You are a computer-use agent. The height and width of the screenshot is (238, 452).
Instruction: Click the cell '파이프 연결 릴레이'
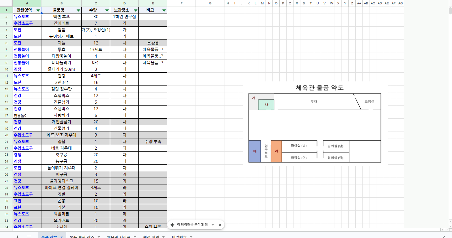[62, 188]
